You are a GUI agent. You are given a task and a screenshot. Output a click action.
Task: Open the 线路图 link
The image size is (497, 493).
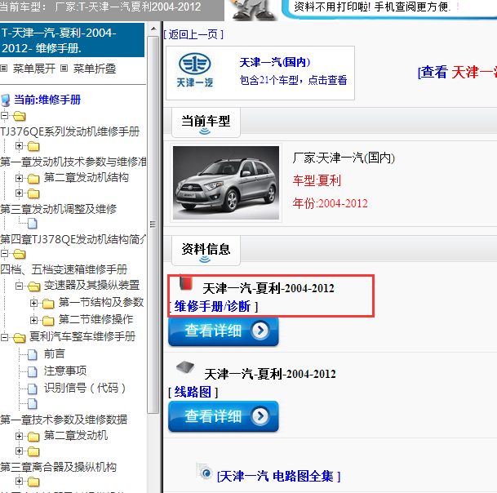click(x=193, y=392)
